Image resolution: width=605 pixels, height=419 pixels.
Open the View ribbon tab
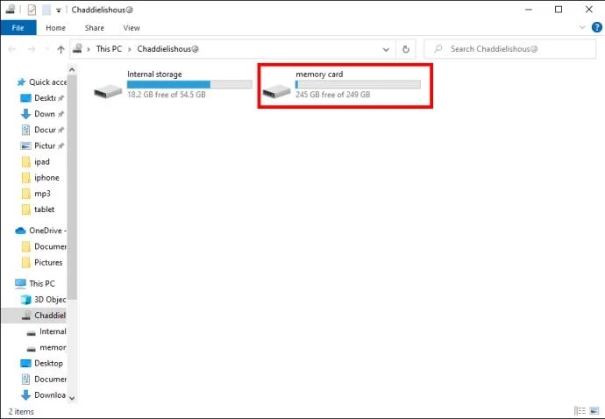132,28
